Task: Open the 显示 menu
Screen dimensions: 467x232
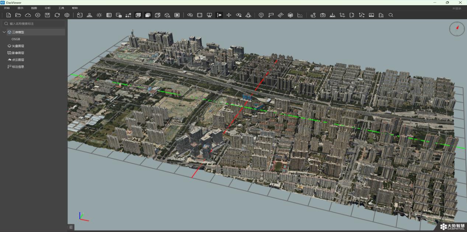Action: pos(20,8)
